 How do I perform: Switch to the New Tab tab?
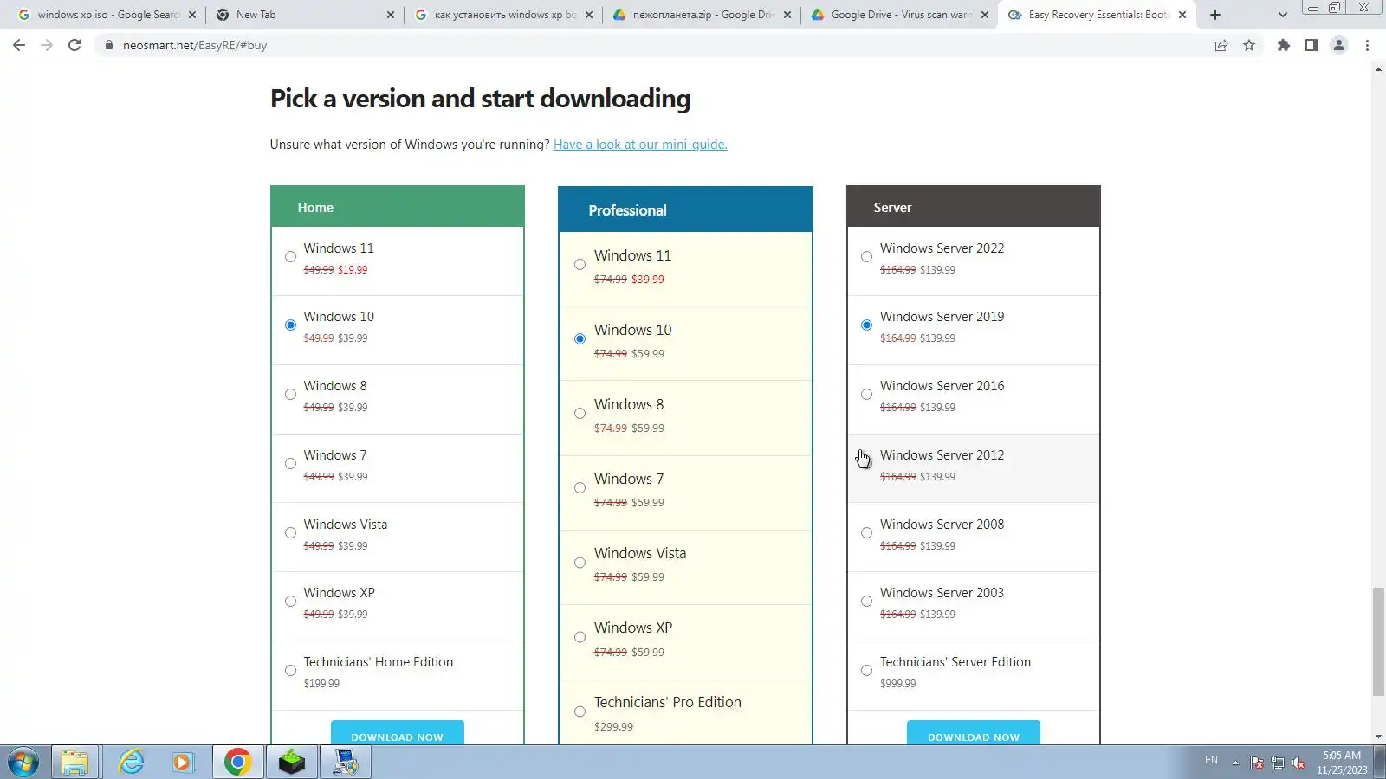(x=305, y=15)
